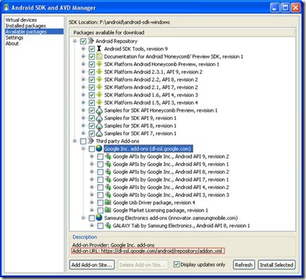Uncheck Samples for SDK API 9 checkbox
The width and height of the screenshot is (306, 280).
(x=91, y=118)
